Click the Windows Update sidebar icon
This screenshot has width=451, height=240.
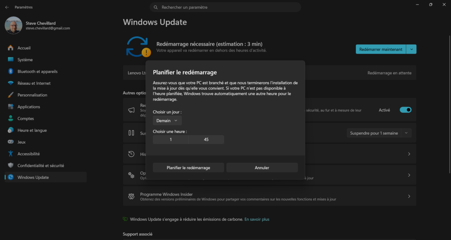[x=11, y=177]
